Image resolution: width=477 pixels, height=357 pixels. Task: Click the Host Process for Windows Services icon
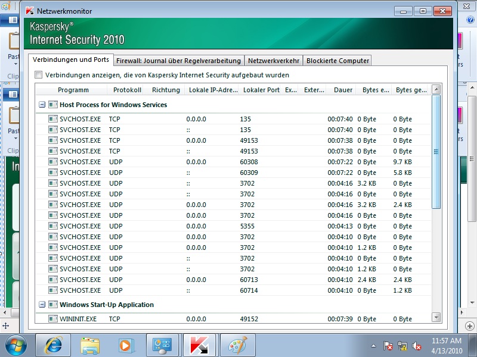coord(53,105)
